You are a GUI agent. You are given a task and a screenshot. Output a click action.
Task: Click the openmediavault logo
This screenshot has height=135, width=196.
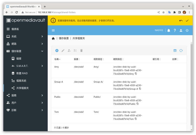point(26,20)
